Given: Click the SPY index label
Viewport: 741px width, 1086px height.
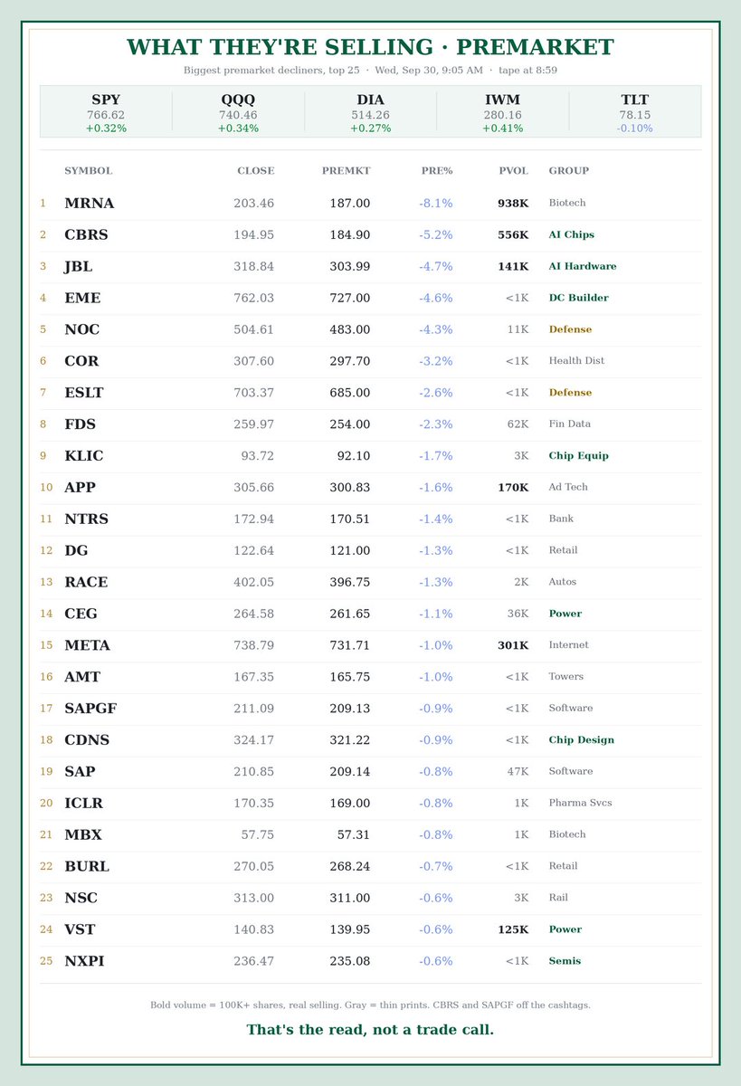Looking at the screenshot, I should 106,100.
